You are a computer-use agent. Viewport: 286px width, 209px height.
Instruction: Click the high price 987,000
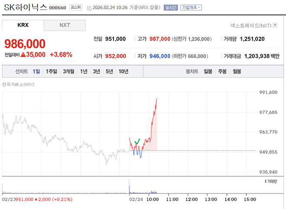tap(160, 39)
